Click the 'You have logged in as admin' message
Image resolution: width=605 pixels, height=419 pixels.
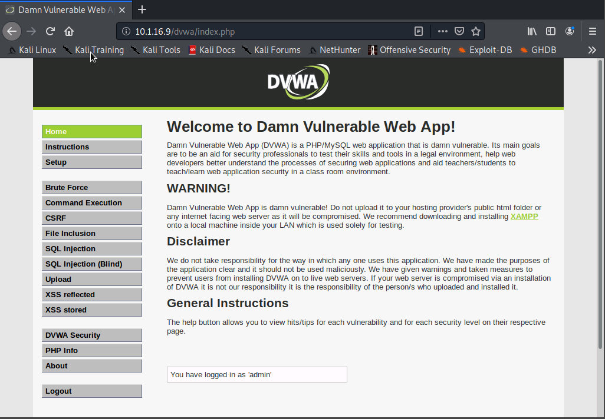tap(257, 374)
